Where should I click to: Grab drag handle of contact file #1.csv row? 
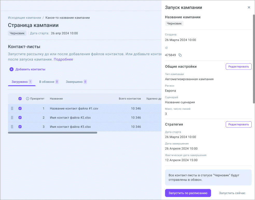[x=12, y=108]
